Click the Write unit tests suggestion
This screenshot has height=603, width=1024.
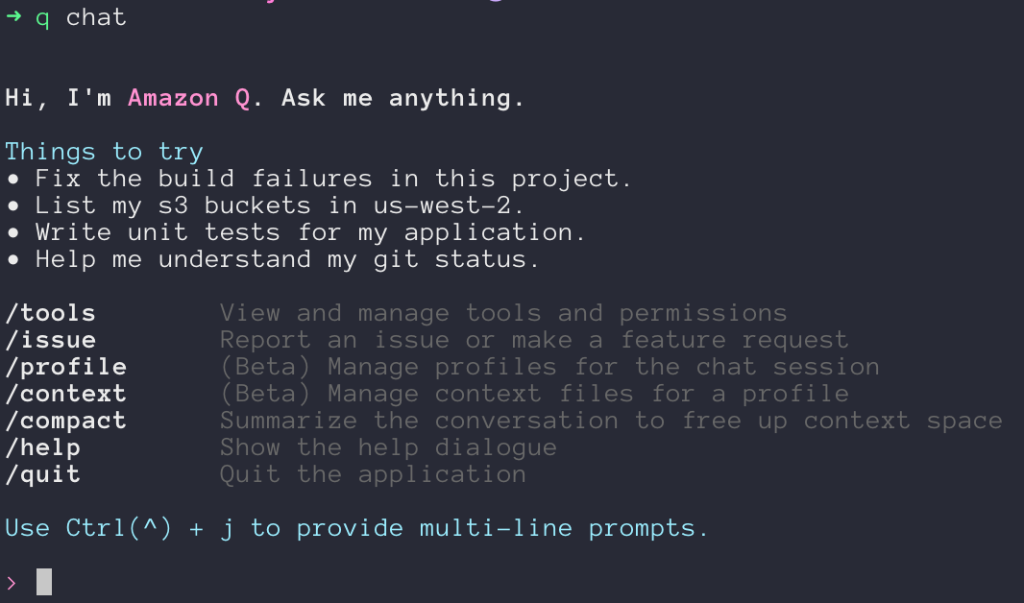311,232
